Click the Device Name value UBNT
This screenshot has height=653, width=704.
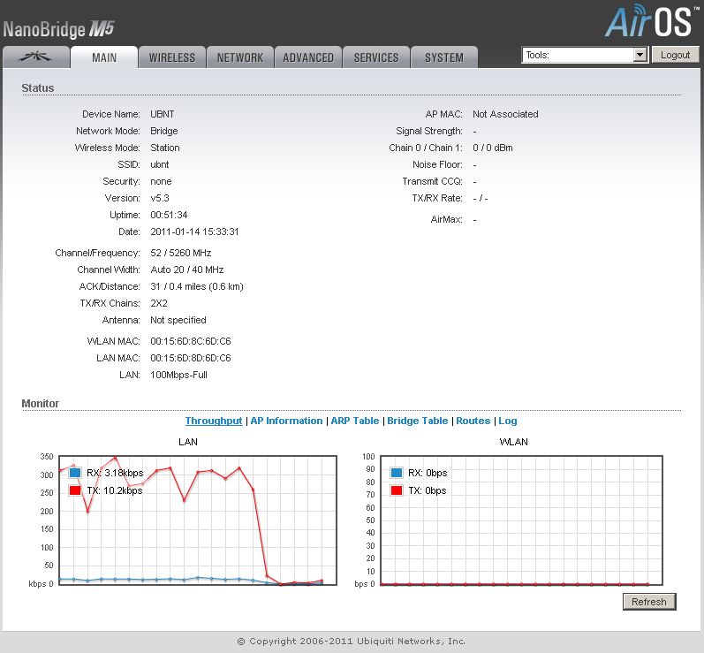(x=162, y=114)
